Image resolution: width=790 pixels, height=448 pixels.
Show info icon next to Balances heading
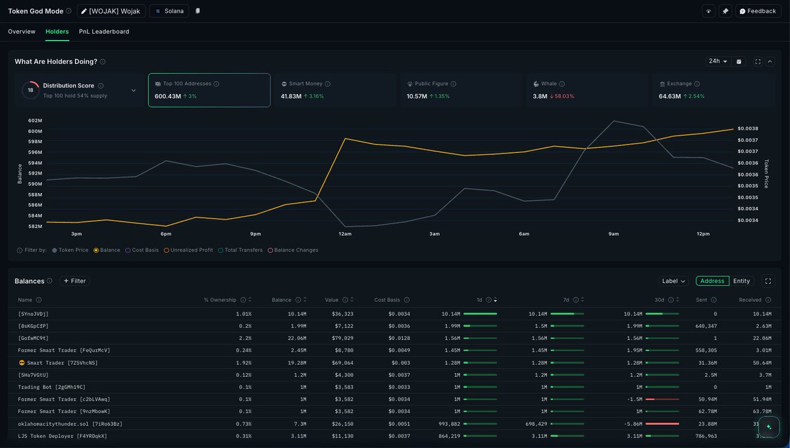[50, 281]
